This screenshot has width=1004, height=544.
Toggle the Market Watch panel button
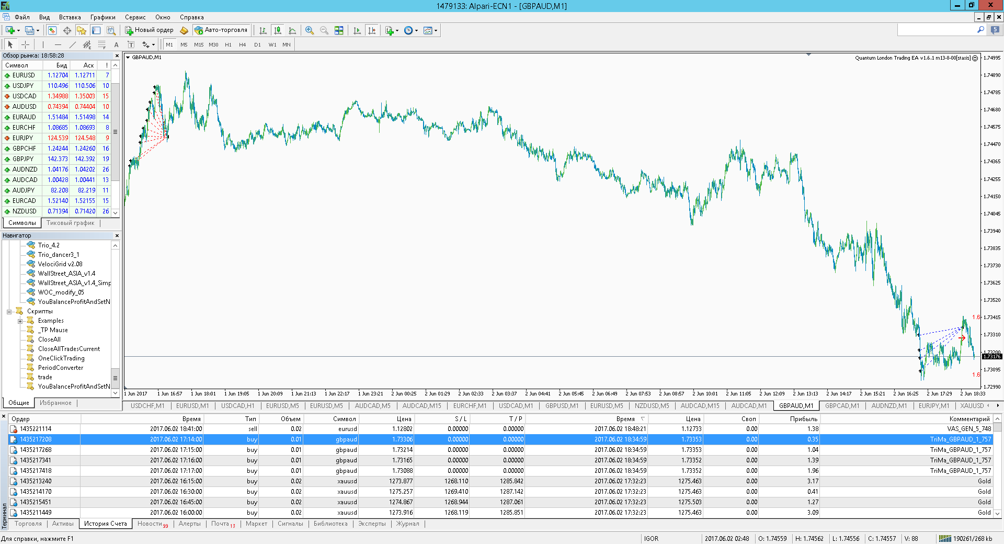52,30
